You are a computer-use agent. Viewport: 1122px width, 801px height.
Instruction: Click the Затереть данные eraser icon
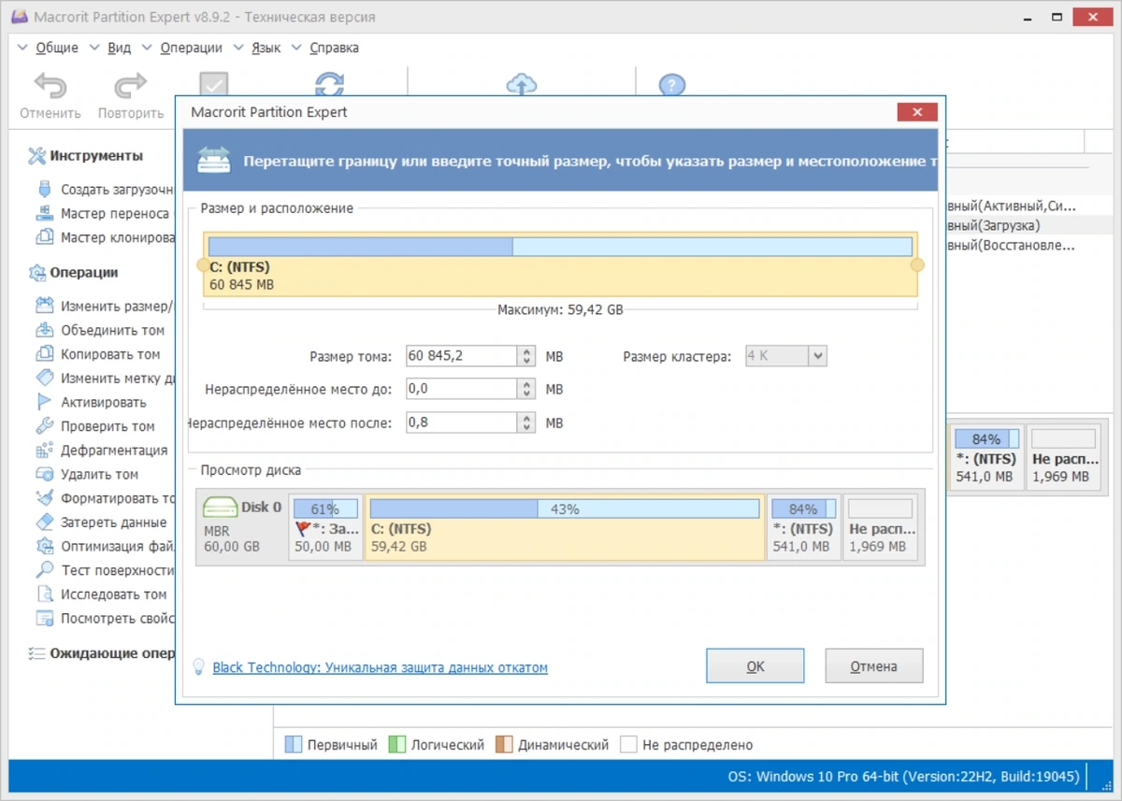(44, 522)
